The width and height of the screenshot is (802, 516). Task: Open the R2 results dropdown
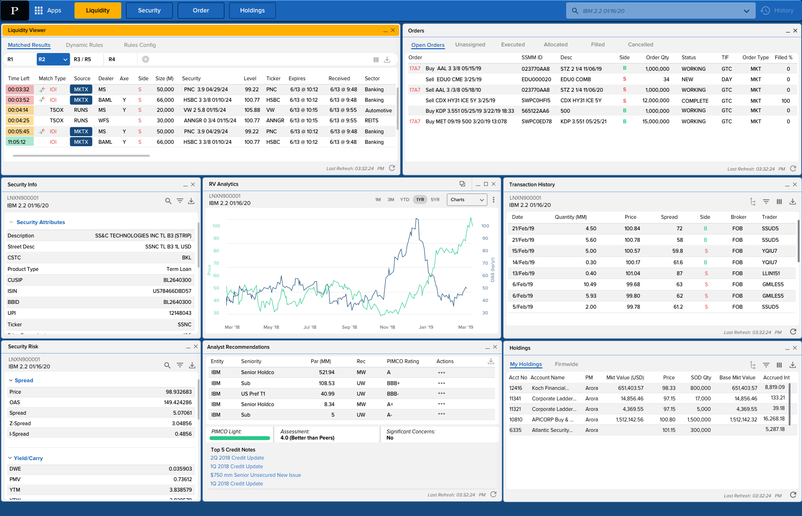pos(53,59)
